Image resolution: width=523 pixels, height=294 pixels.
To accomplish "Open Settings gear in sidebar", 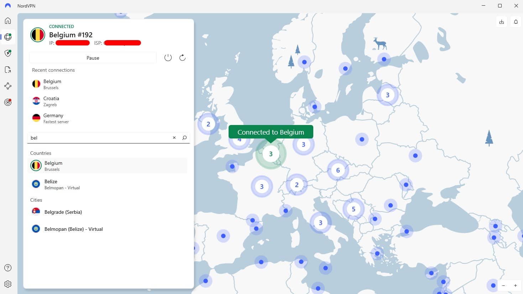I will point(8,284).
